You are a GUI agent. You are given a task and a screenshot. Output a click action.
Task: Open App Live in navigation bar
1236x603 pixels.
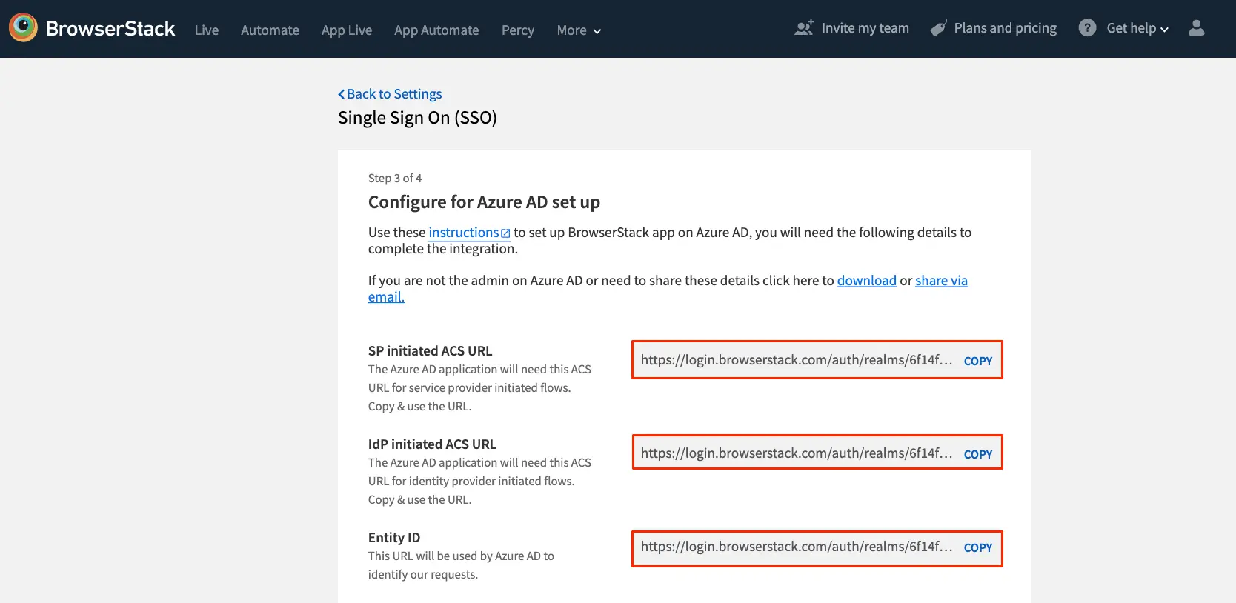(x=346, y=30)
